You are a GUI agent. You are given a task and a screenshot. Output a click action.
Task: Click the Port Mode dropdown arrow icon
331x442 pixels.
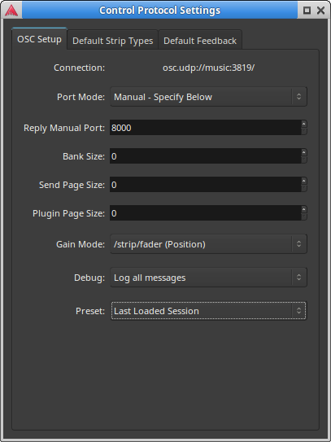tap(299, 97)
